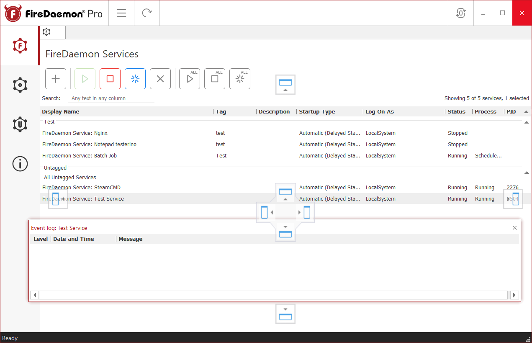Open the gear U sidebar icon
This screenshot has width=532, height=343.
tap(20, 124)
